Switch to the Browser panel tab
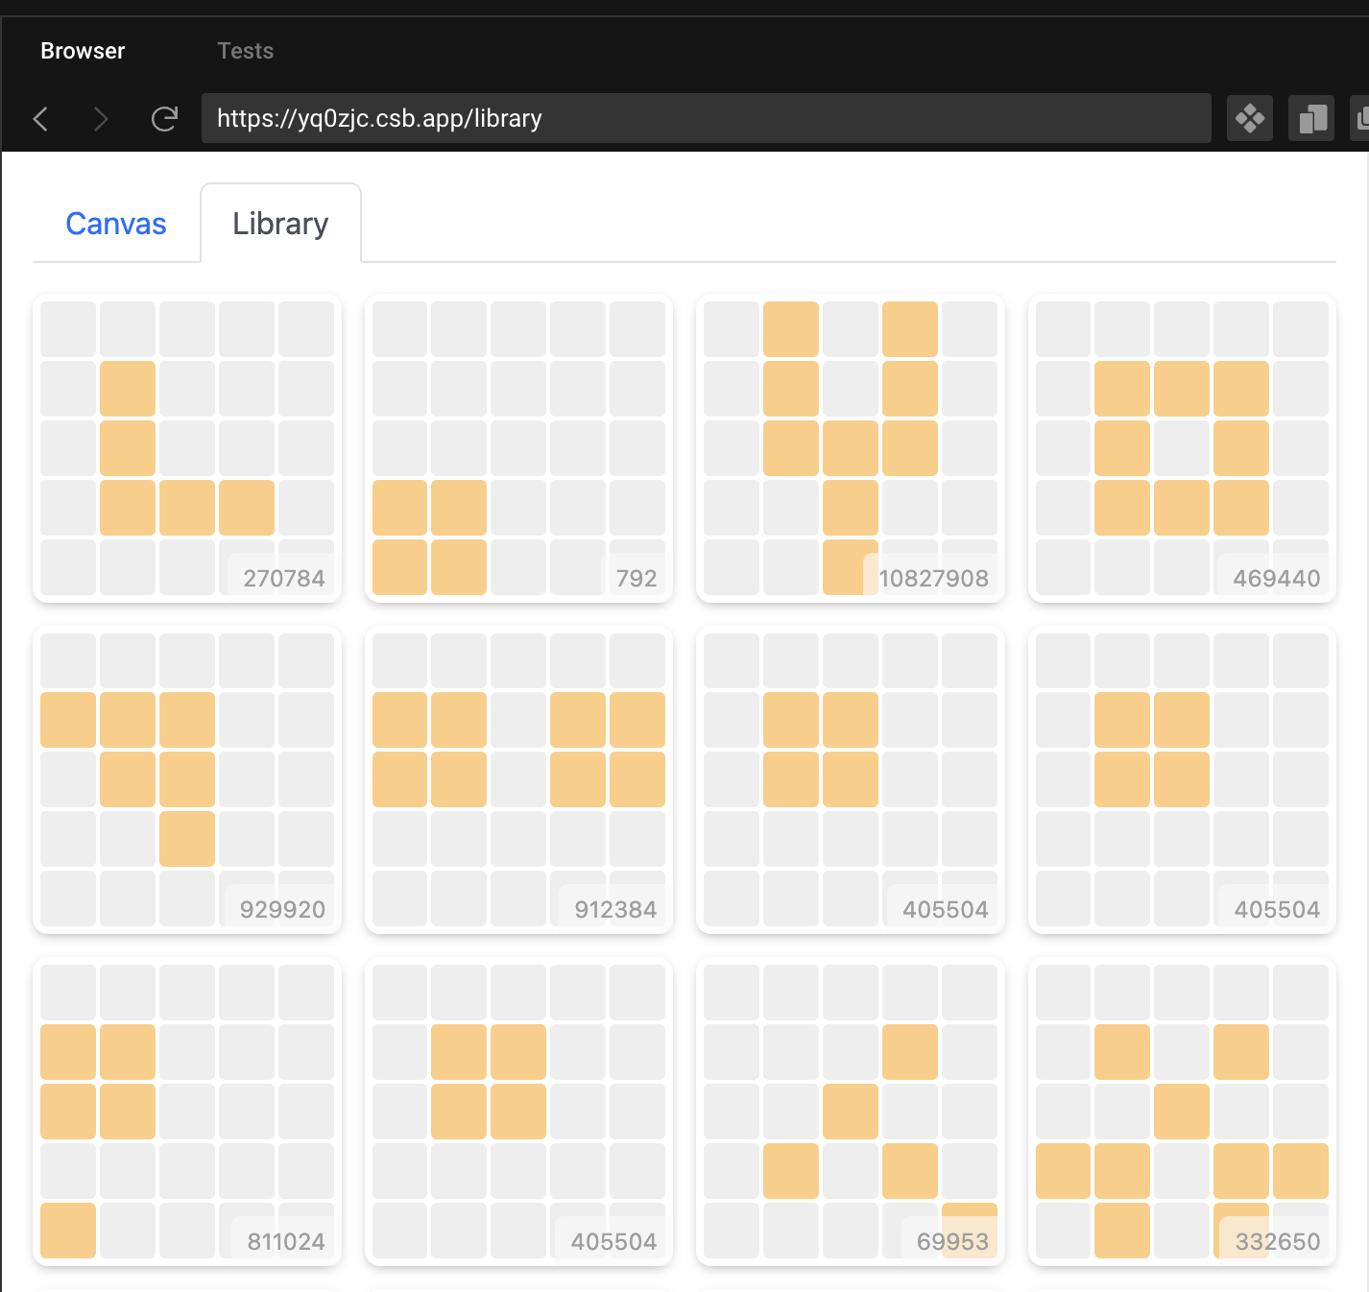The image size is (1369, 1292). [x=83, y=51]
